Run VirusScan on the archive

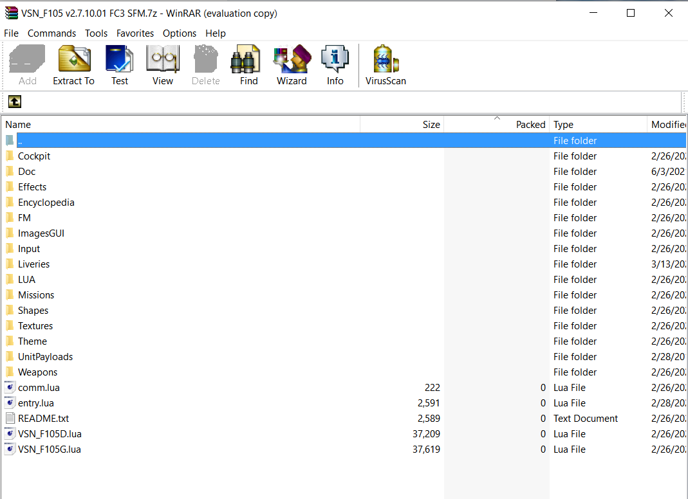(x=386, y=65)
